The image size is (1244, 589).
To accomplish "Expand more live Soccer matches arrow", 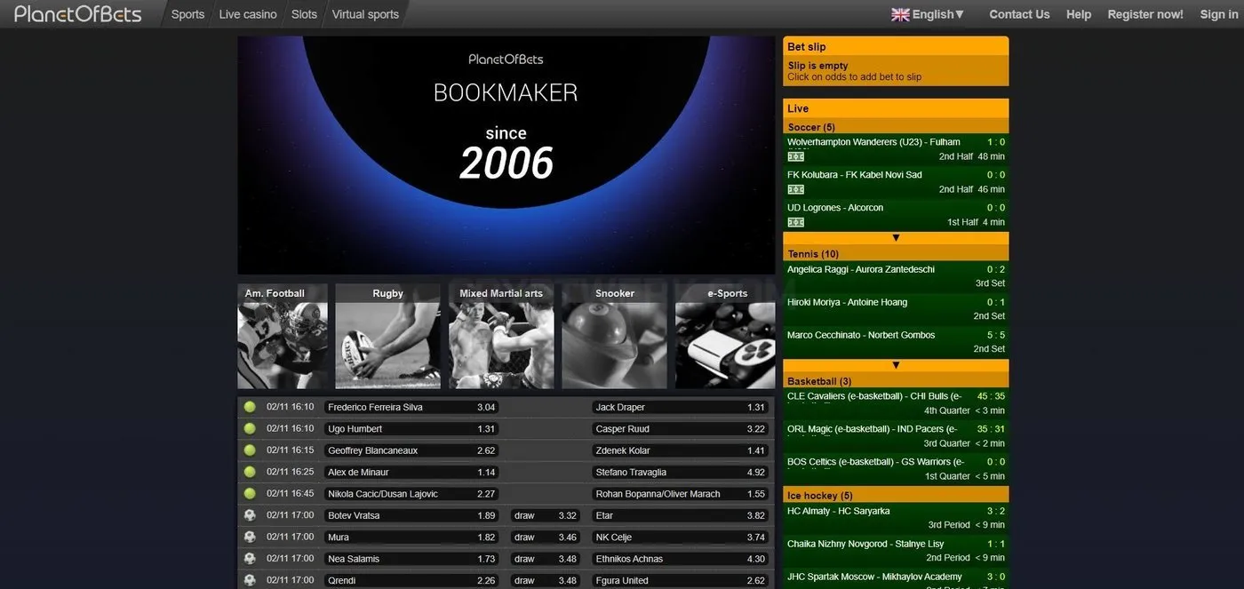I will (x=896, y=238).
